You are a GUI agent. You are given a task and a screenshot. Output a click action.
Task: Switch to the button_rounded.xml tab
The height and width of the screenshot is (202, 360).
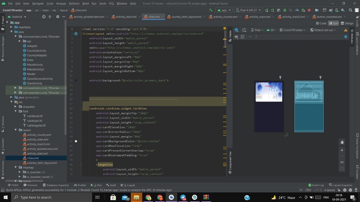tap(329, 17)
